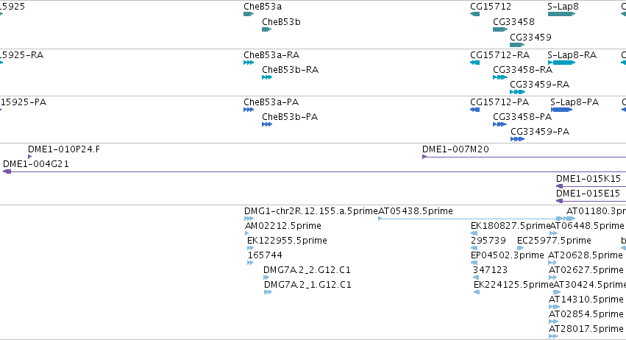Open the CG33458 gene label
The height and width of the screenshot is (340, 626).
pyautogui.click(x=513, y=21)
